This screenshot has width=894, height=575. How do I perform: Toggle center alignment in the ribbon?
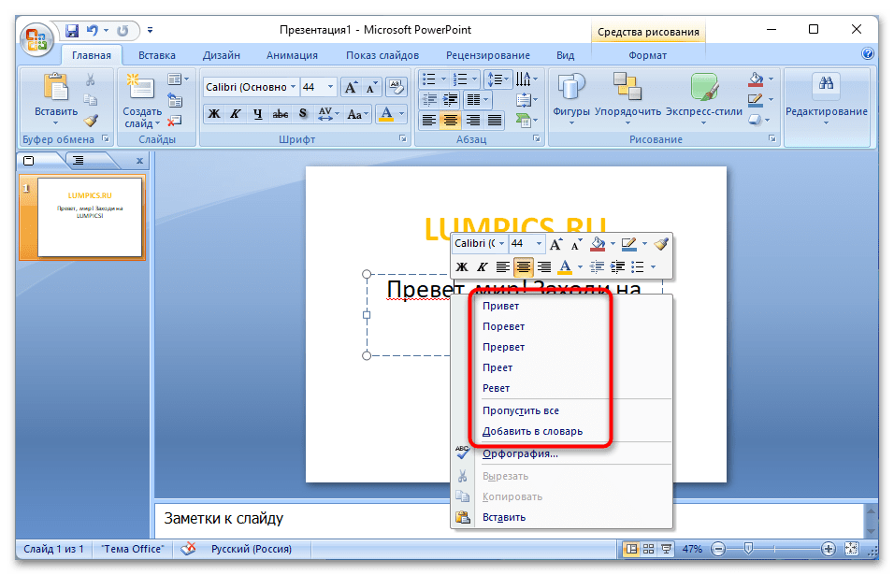coord(451,120)
